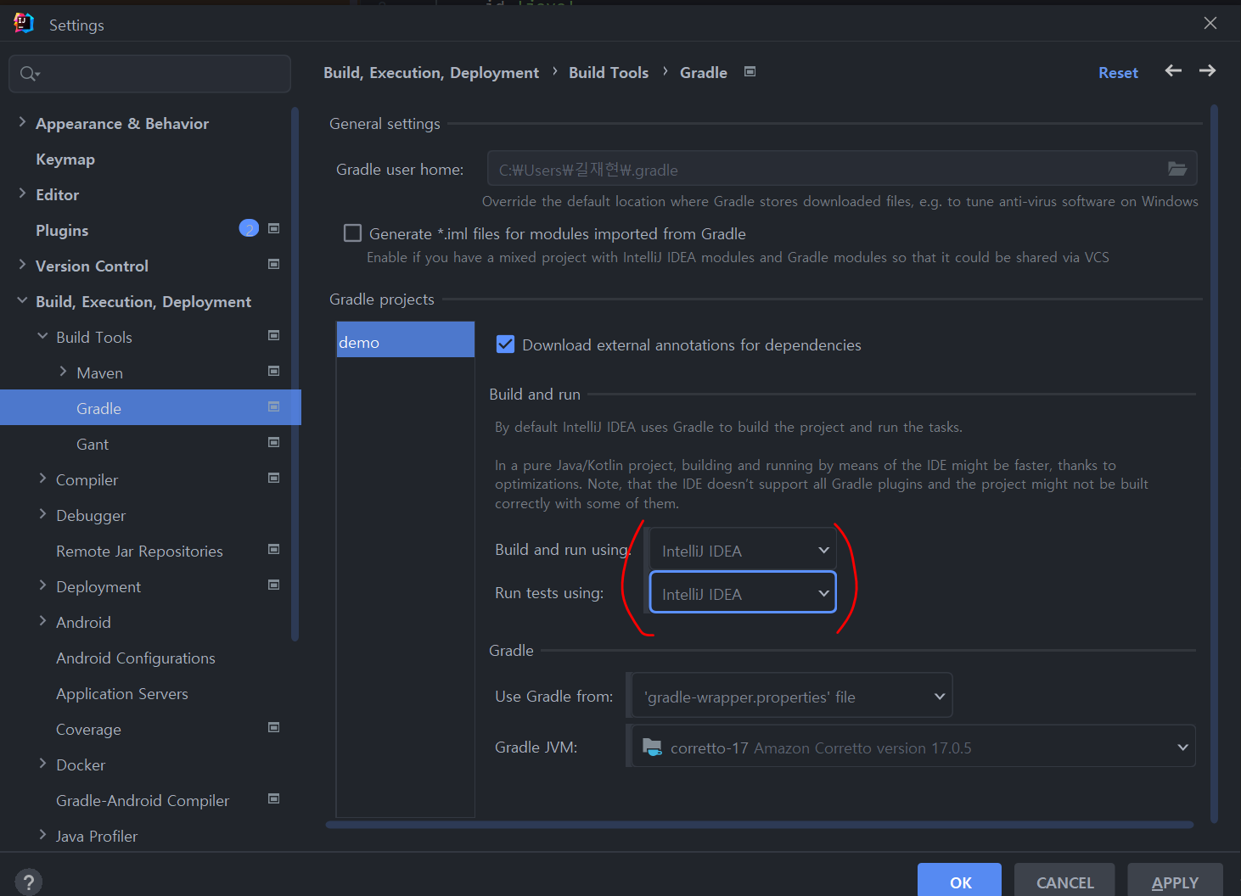Click project settings icon beside Build Tools
Screen dimensions: 1241x896
[x=273, y=335]
